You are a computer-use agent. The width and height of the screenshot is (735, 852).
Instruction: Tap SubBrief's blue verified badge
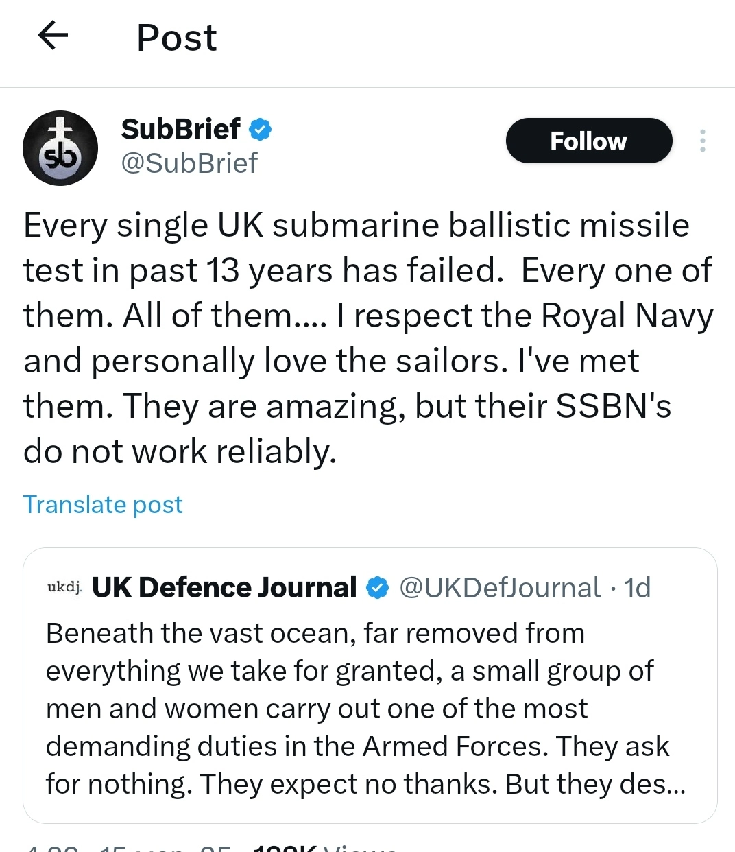[x=260, y=129]
